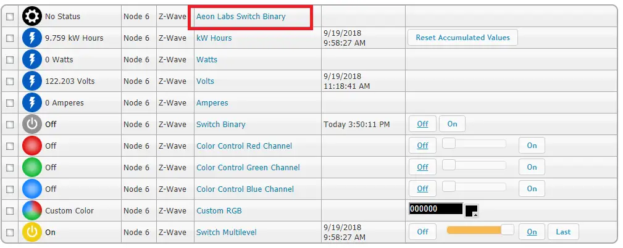
Task: Open the Aeon Labs Switch Binary device
Action: [241, 17]
